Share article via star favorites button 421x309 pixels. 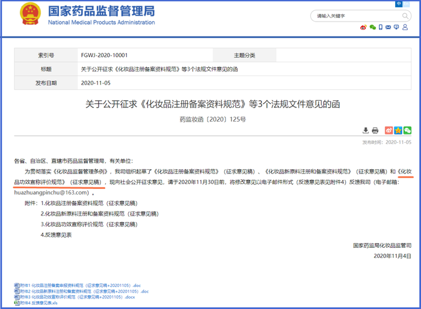click(398, 130)
